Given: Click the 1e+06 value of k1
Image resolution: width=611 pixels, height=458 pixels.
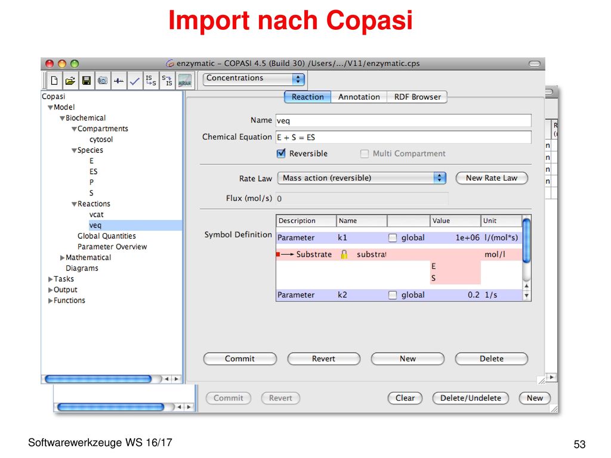Looking at the screenshot, I should pyautogui.click(x=467, y=237).
